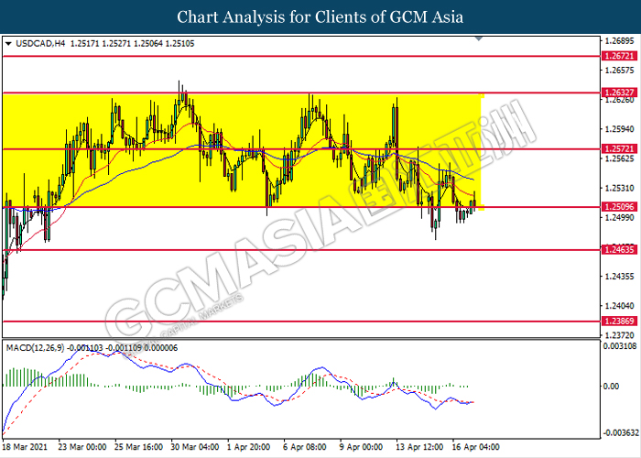Click the chart shift triangle marker

click(479, 38)
